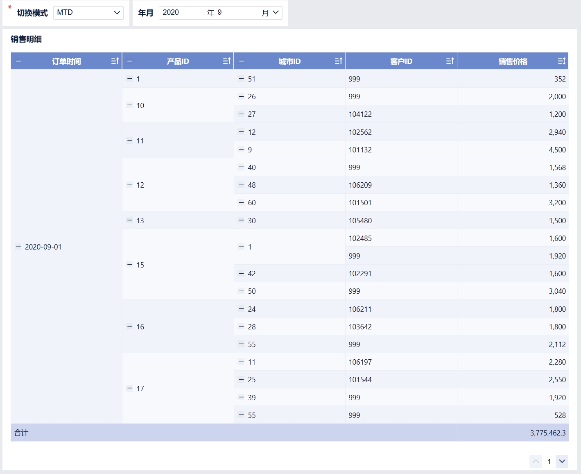Collapse all in 产品ID header

point(130,61)
